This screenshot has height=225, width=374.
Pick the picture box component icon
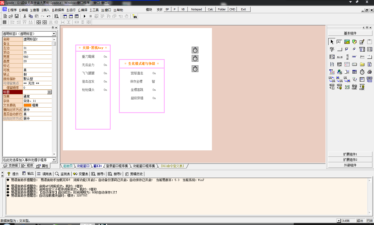347,42
